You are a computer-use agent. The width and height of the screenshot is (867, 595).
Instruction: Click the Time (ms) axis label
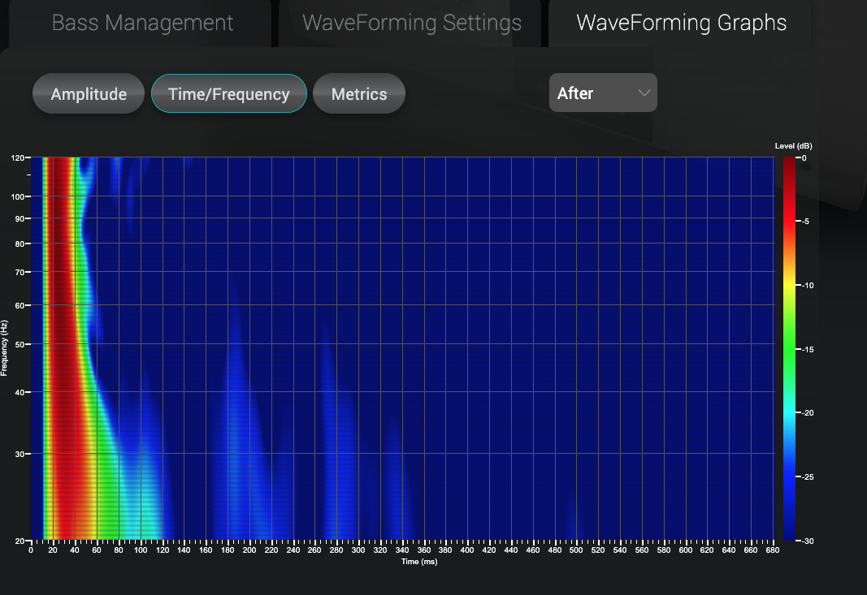pos(419,562)
